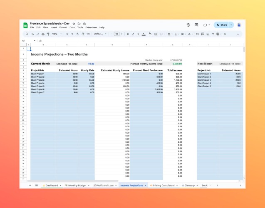Open the 90% zoom dropdown
265x208 pixels.
tap(57, 34)
